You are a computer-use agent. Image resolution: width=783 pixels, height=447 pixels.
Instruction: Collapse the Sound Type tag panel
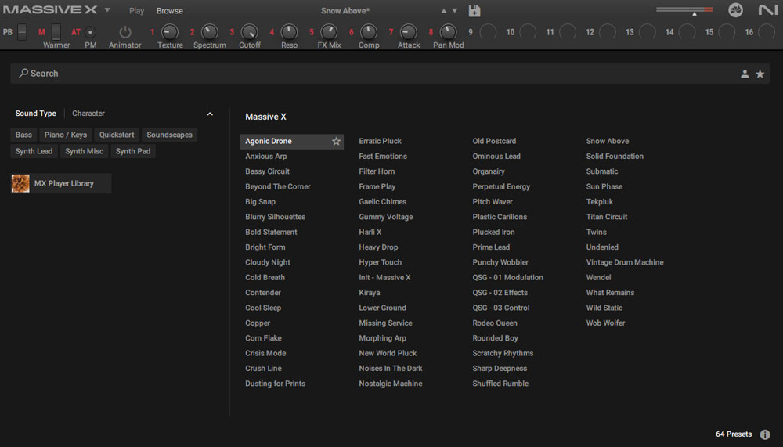(x=210, y=114)
